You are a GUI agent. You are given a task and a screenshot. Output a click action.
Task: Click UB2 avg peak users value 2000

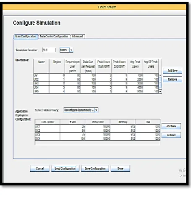[135, 80]
